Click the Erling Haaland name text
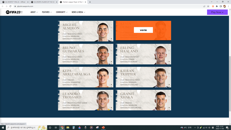The width and height of the screenshot is (231, 130). [x=129, y=49]
